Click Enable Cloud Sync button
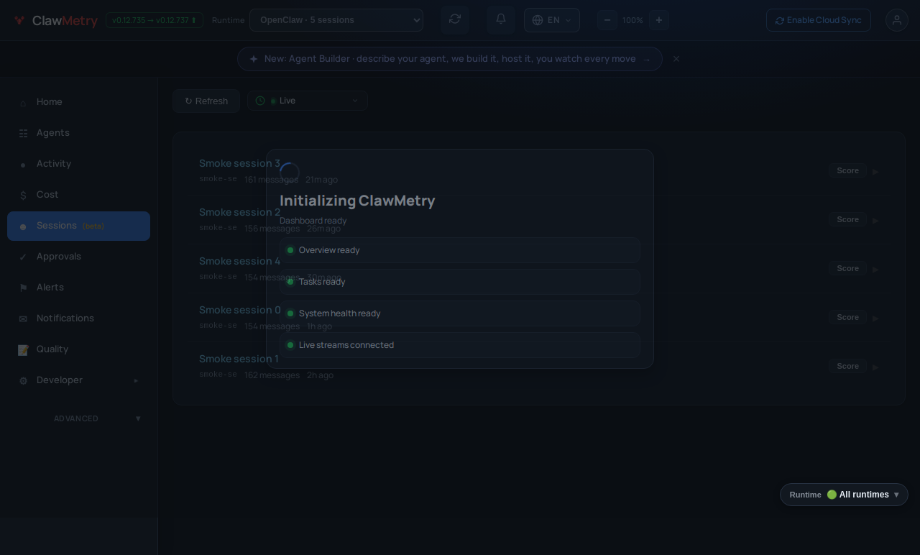This screenshot has height=555, width=920. pos(818,20)
